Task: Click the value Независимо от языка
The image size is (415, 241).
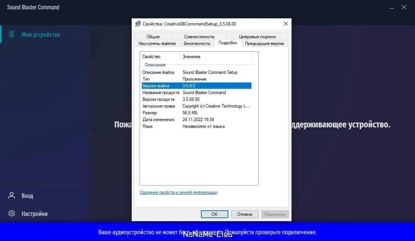Action: tap(204, 126)
